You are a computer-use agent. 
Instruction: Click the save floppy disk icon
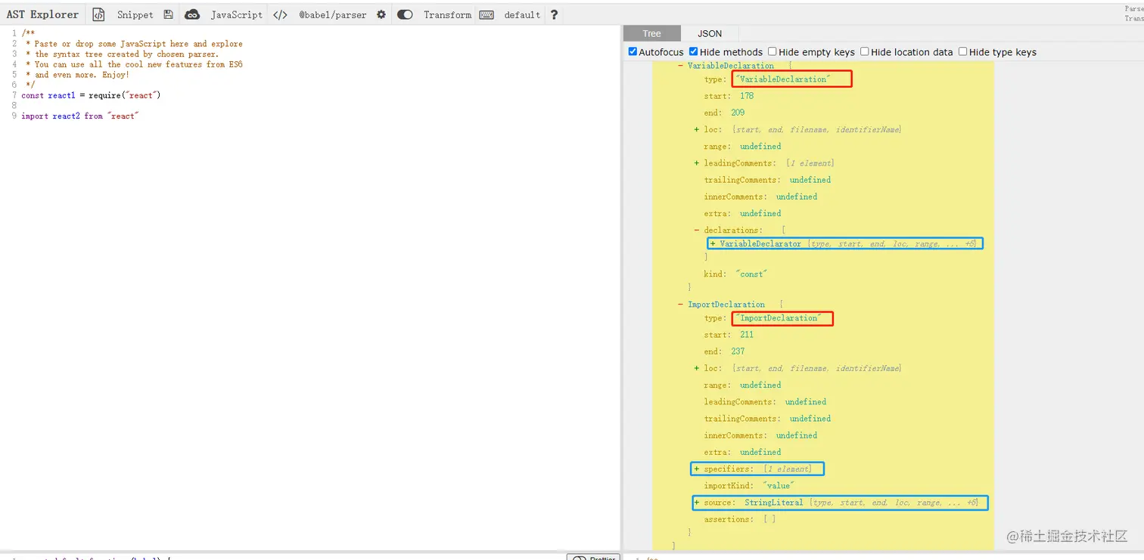coord(168,14)
